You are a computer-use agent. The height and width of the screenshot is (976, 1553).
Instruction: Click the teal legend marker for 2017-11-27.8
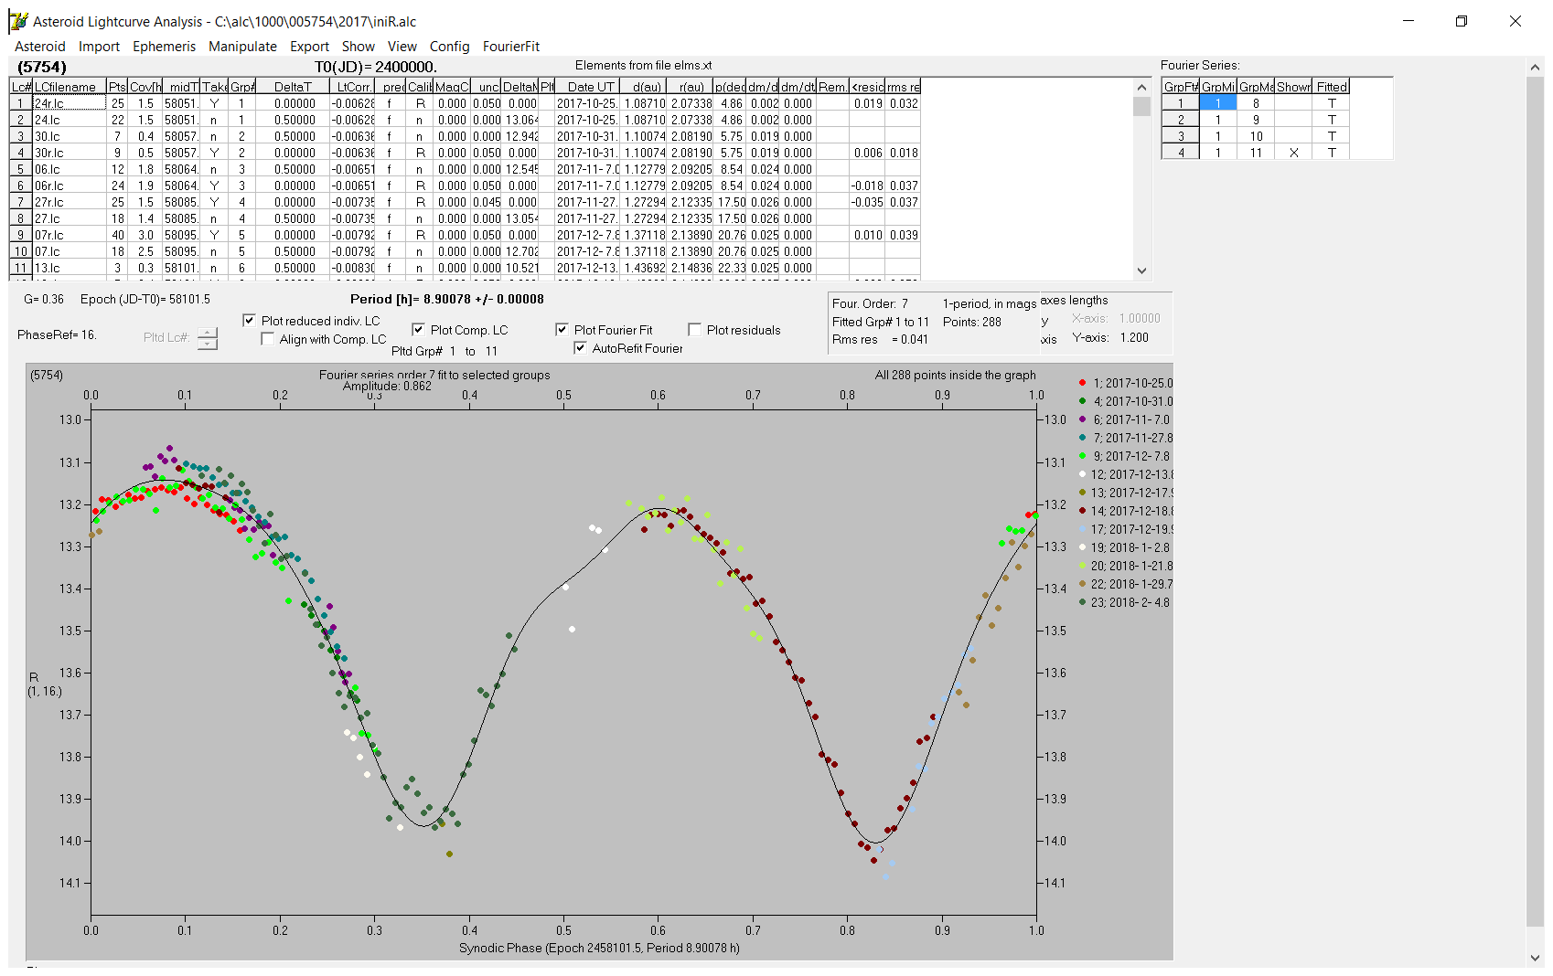pyautogui.click(x=1082, y=438)
